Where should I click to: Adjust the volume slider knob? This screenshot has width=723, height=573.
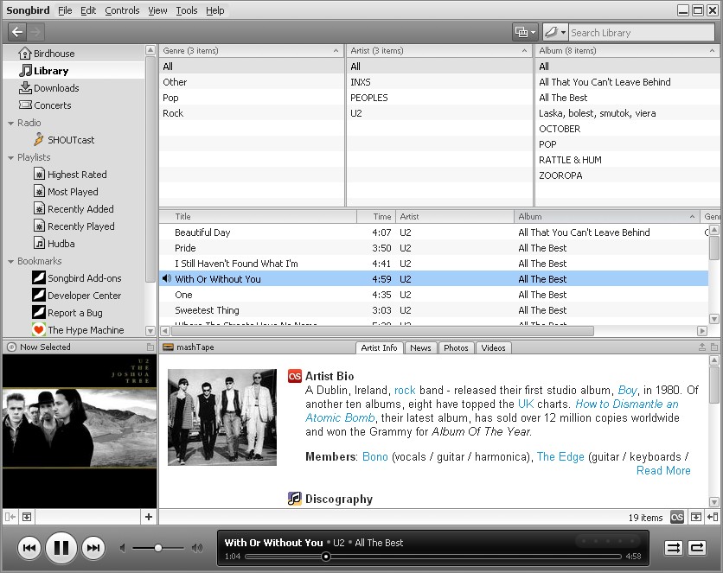click(x=158, y=548)
